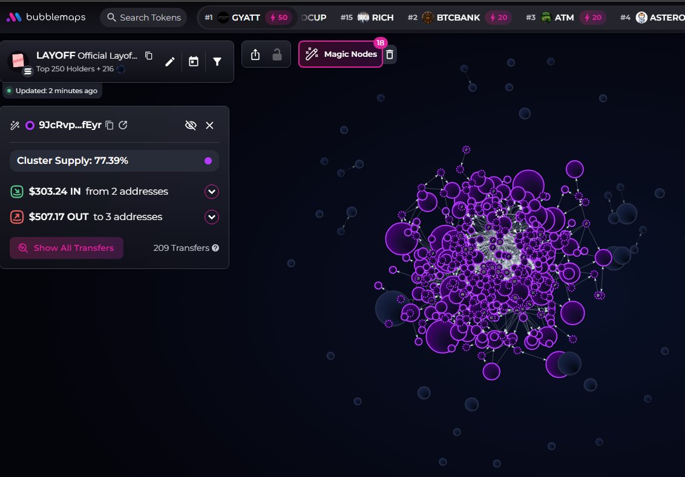Image resolution: width=685 pixels, height=477 pixels.
Task: Open the holder filter funnel
Action: tap(217, 62)
